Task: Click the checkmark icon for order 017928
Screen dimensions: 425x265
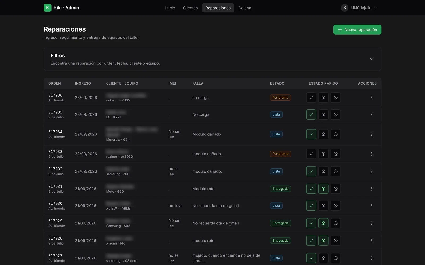Action: [311, 241]
